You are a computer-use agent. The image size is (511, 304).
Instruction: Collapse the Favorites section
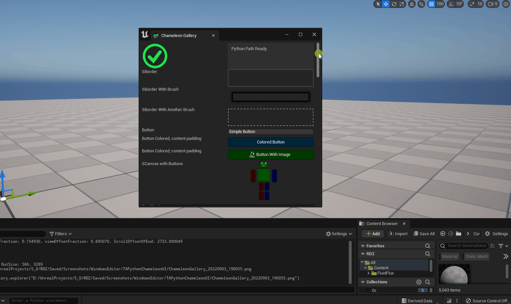363,246
